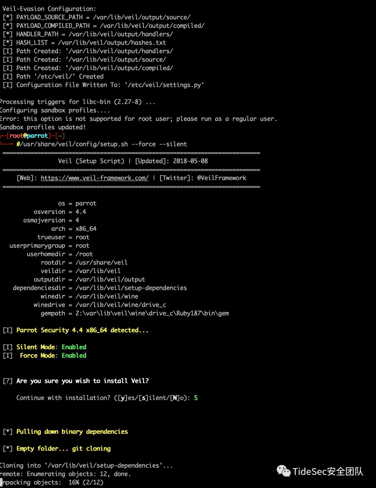The image size is (376, 488).
Task: Select 'Configuring sandbox profiles....' line
Action: coord(55,110)
